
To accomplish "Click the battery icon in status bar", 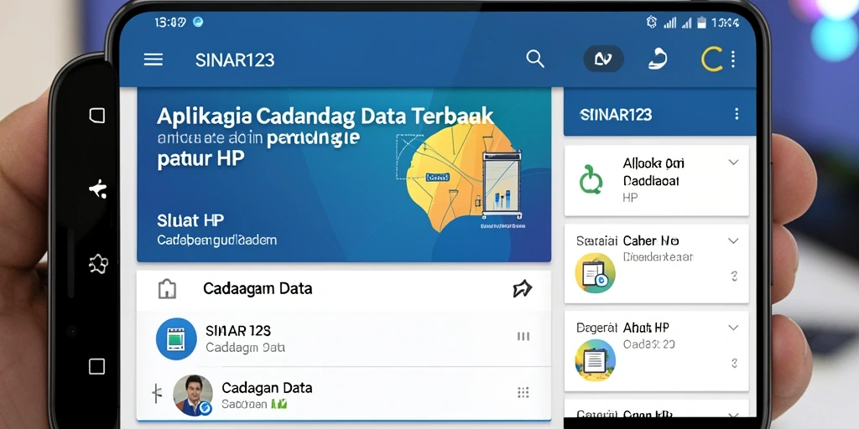I will tap(700, 23).
